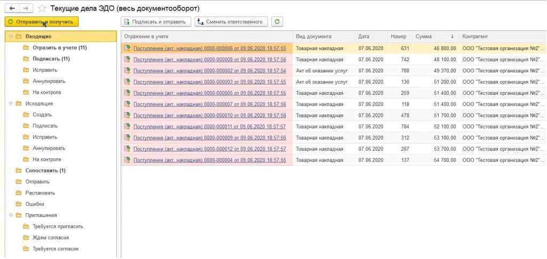Open link Поступление 0000-000005

209,93
